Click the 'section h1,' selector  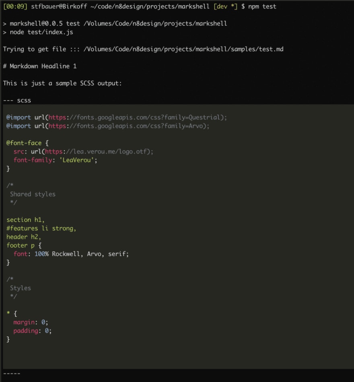25,220
